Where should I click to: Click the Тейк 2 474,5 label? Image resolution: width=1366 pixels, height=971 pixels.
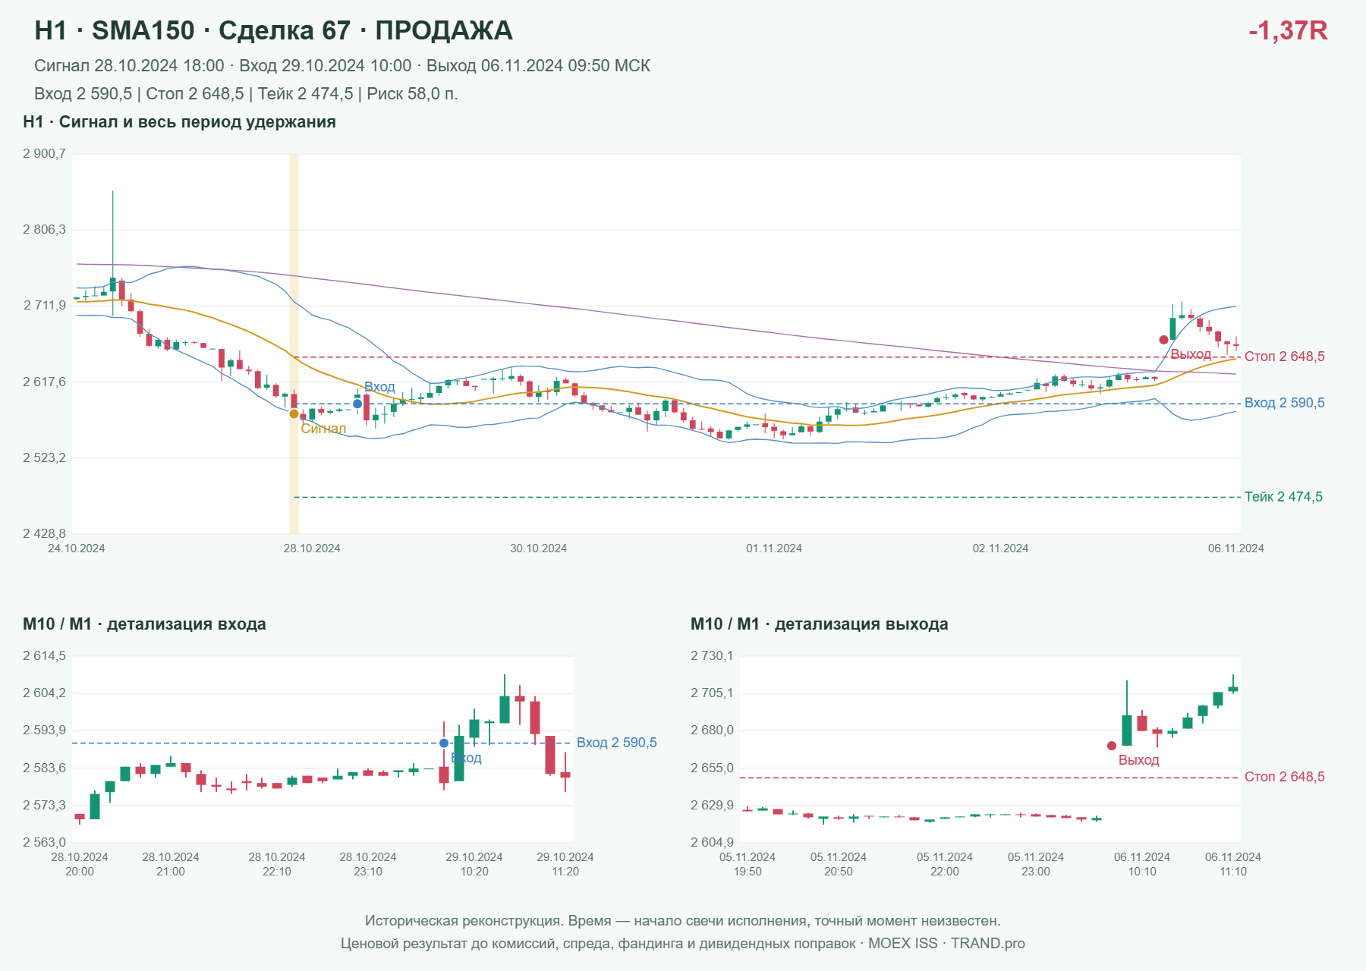click(x=1283, y=497)
